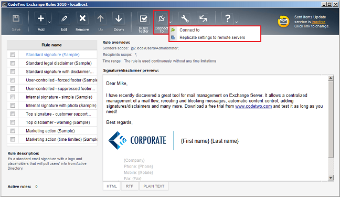Click the preview vertical scrollbar thumb

tap(331, 119)
